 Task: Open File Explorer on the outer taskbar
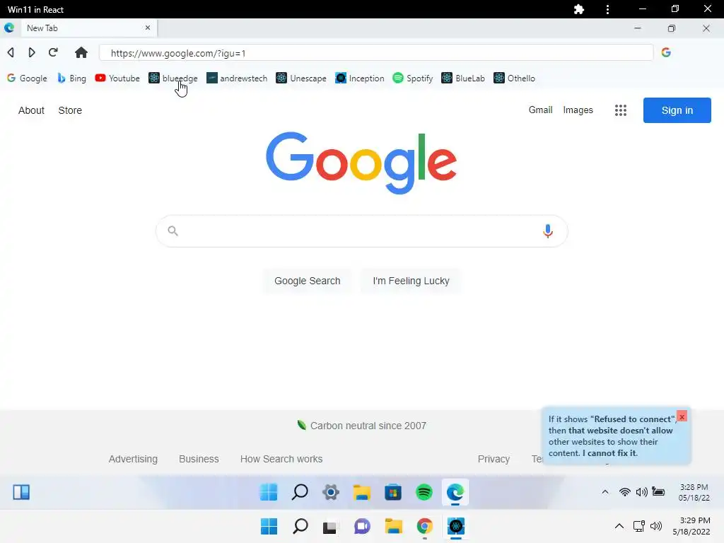pyautogui.click(x=393, y=526)
